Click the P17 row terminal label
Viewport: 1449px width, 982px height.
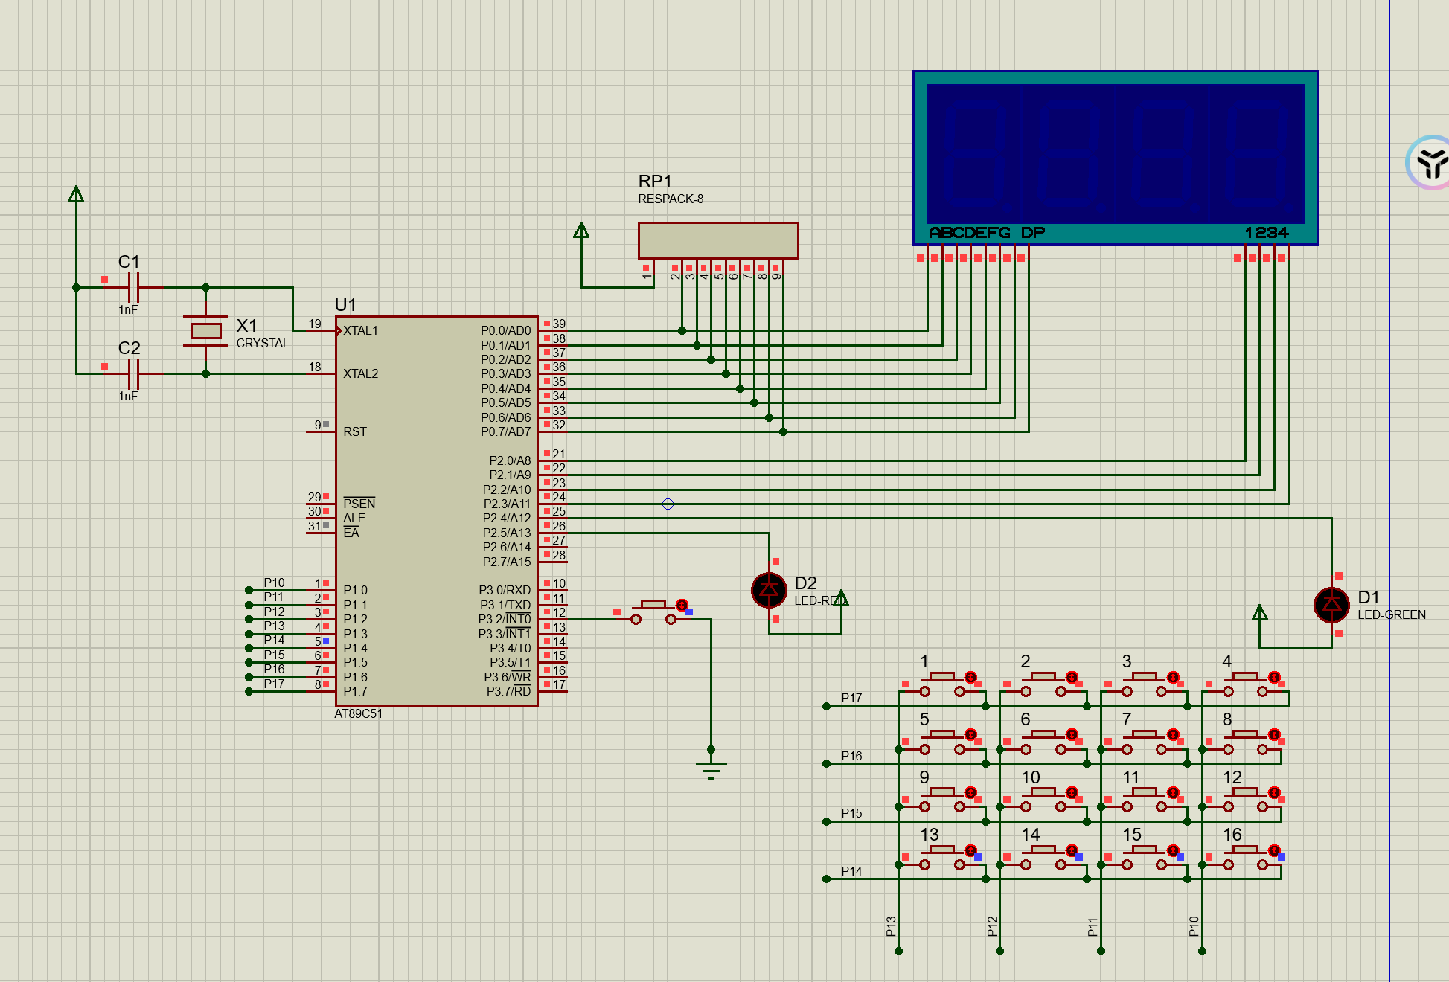(x=851, y=698)
